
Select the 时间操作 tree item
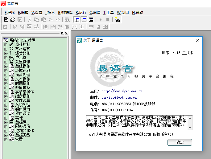click(x=23, y=83)
